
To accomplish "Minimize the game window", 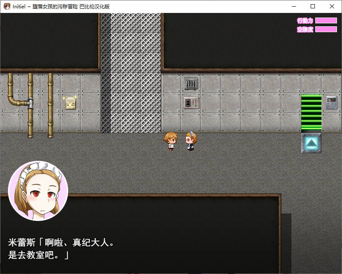I will pos(294,6).
